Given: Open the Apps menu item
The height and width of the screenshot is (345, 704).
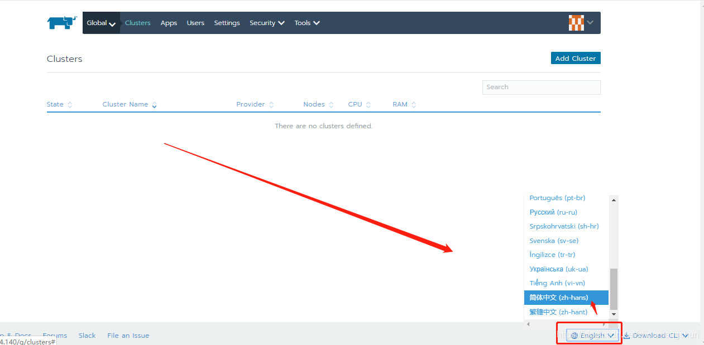Looking at the screenshot, I should 169,23.
